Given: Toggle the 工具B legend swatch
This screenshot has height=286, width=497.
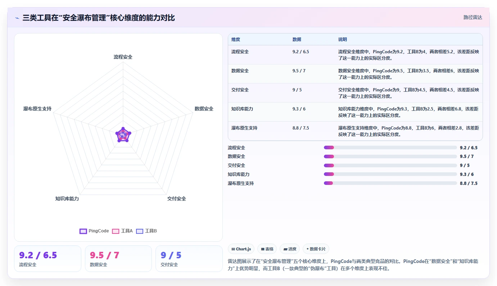Looking at the screenshot, I should click(x=140, y=231).
